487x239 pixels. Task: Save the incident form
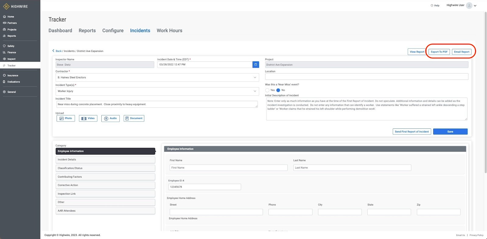450,132
